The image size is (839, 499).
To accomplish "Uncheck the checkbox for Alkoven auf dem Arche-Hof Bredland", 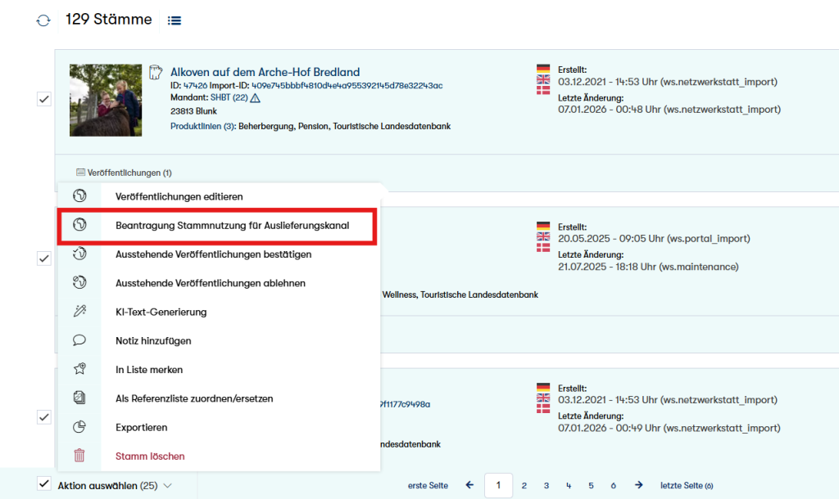I will tap(44, 99).
